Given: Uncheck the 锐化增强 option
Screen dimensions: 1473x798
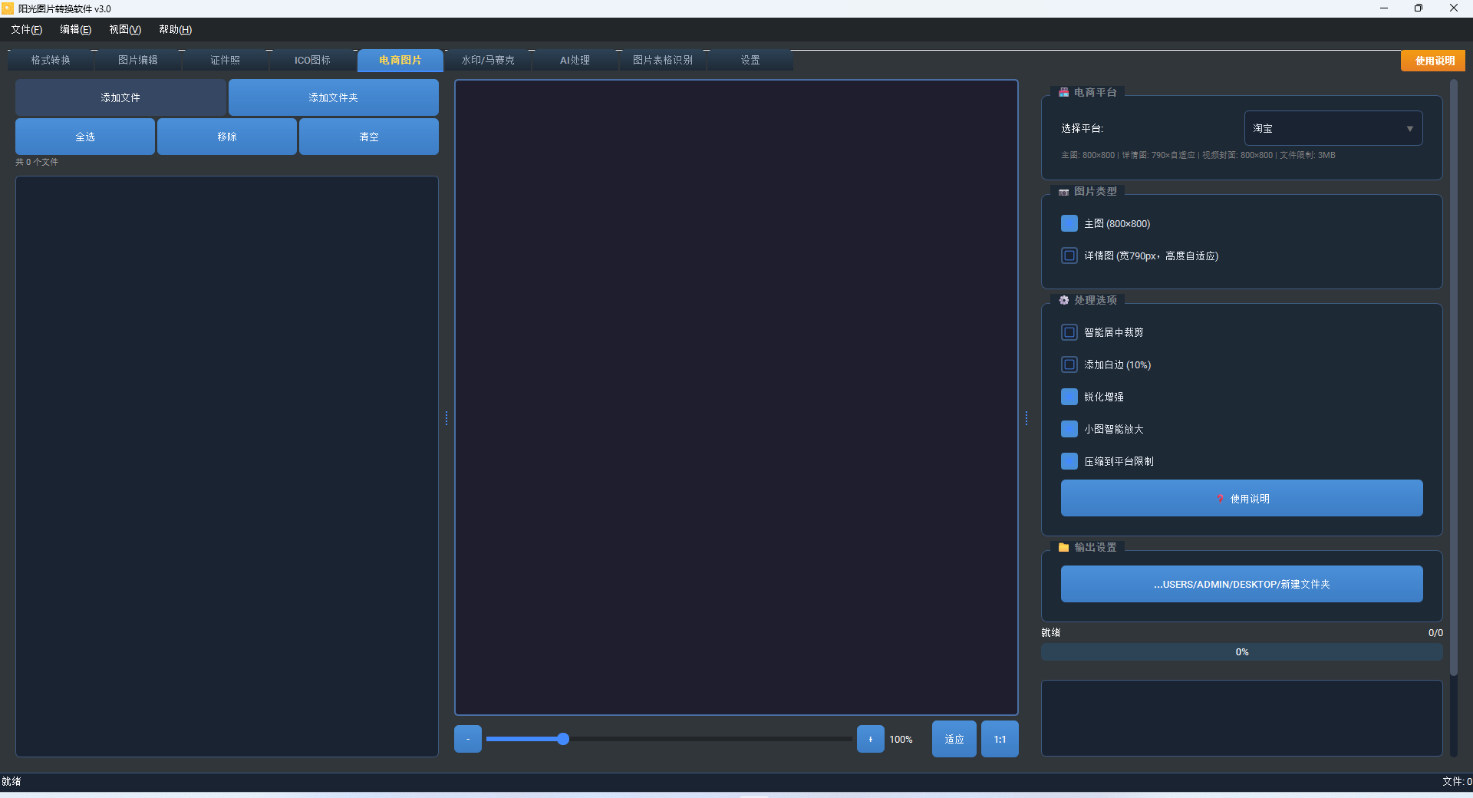Looking at the screenshot, I should 1069,397.
